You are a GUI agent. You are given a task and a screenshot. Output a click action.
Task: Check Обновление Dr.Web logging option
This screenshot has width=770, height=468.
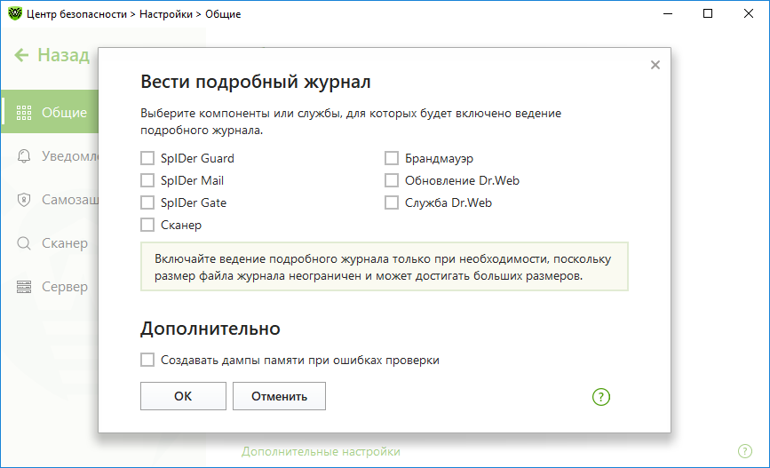pyautogui.click(x=392, y=180)
